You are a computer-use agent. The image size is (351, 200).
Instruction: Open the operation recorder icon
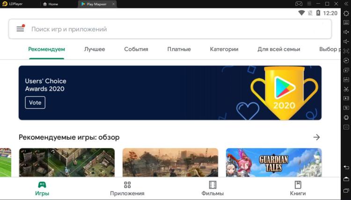[346, 61]
